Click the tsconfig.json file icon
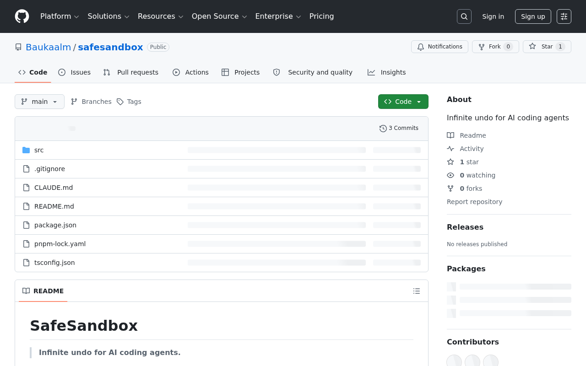This screenshot has height=366, width=586. click(x=26, y=263)
